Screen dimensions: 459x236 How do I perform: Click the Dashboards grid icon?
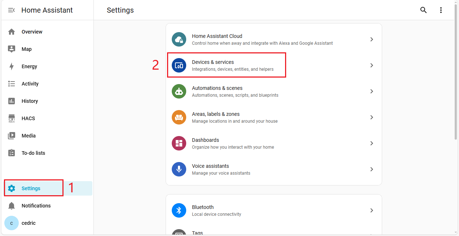coord(179,143)
